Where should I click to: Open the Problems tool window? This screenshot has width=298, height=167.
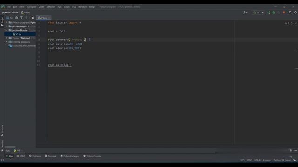click(x=35, y=156)
